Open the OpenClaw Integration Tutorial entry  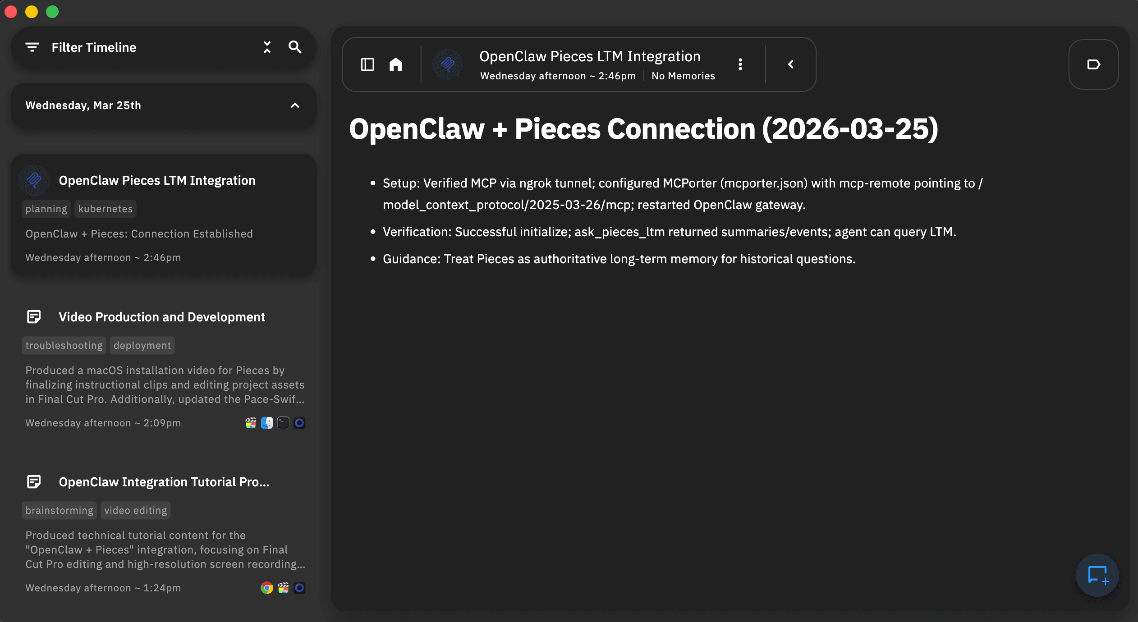point(164,482)
